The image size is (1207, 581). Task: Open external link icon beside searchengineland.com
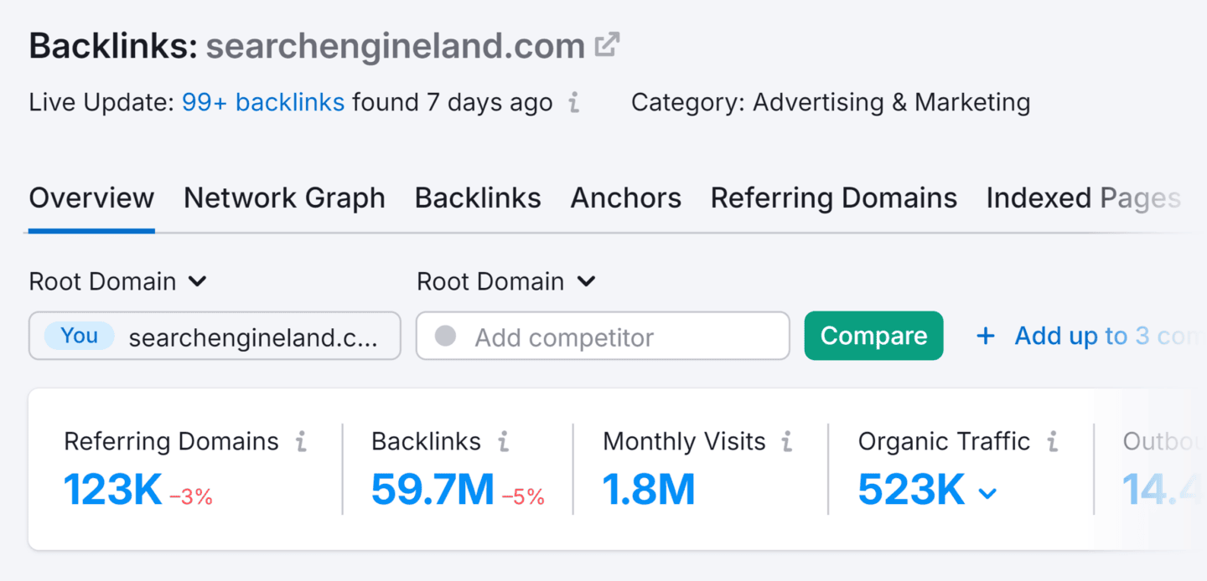[607, 45]
